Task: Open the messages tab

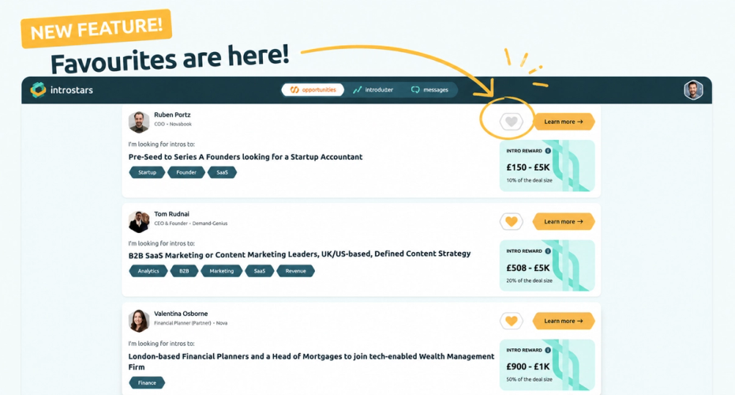Action: click(429, 89)
